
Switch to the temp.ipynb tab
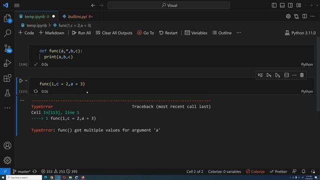(x=36, y=16)
